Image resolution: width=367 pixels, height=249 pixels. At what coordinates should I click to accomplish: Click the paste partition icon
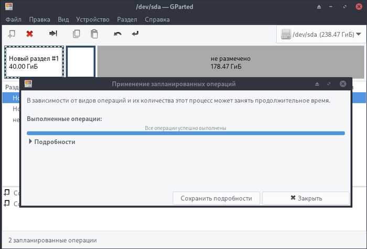coord(94,34)
